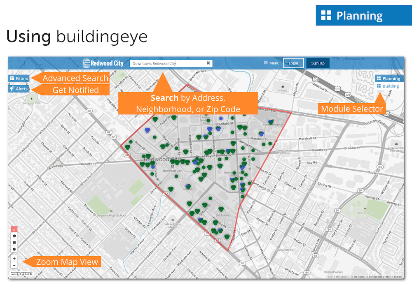Select the circle draw tool

pyautogui.click(x=14, y=249)
